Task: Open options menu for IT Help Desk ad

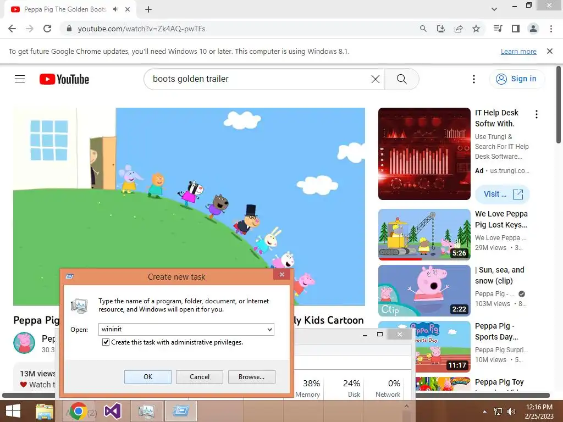Action: (x=537, y=114)
